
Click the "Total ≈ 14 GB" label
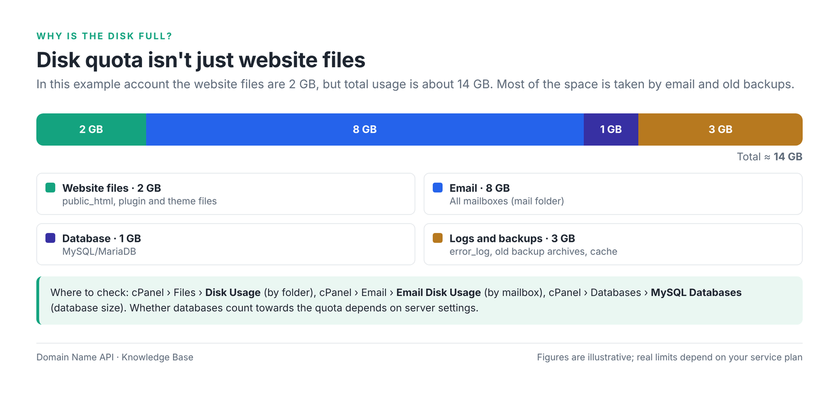[x=769, y=157]
